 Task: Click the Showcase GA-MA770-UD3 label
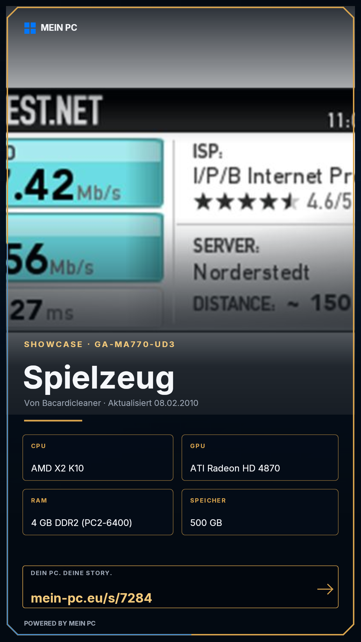click(x=100, y=344)
